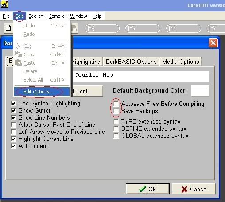Click the Paste menu entry

pos(42,63)
